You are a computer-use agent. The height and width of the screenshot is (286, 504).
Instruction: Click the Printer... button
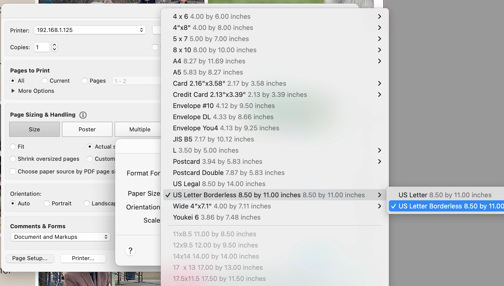click(83, 258)
